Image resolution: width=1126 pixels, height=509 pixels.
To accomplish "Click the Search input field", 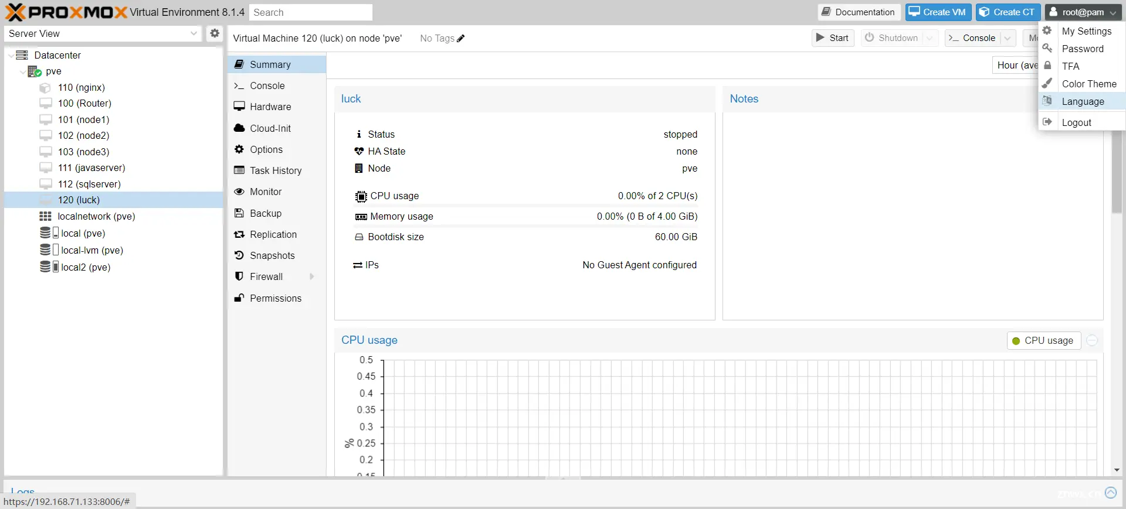I will click(311, 12).
